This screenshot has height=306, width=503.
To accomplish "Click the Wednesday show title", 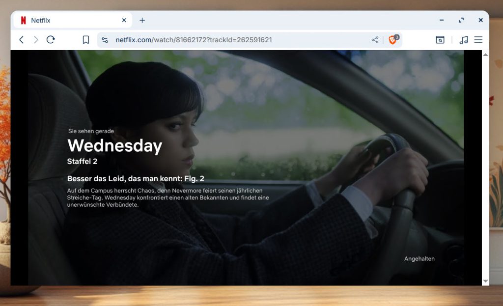I will click(x=114, y=146).
